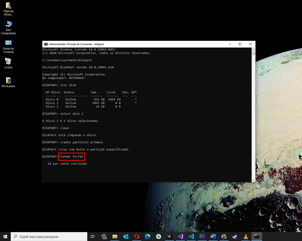Click the 'Disco 2' row in disk list
The height and width of the screenshot is (241, 302).
point(83,106)
